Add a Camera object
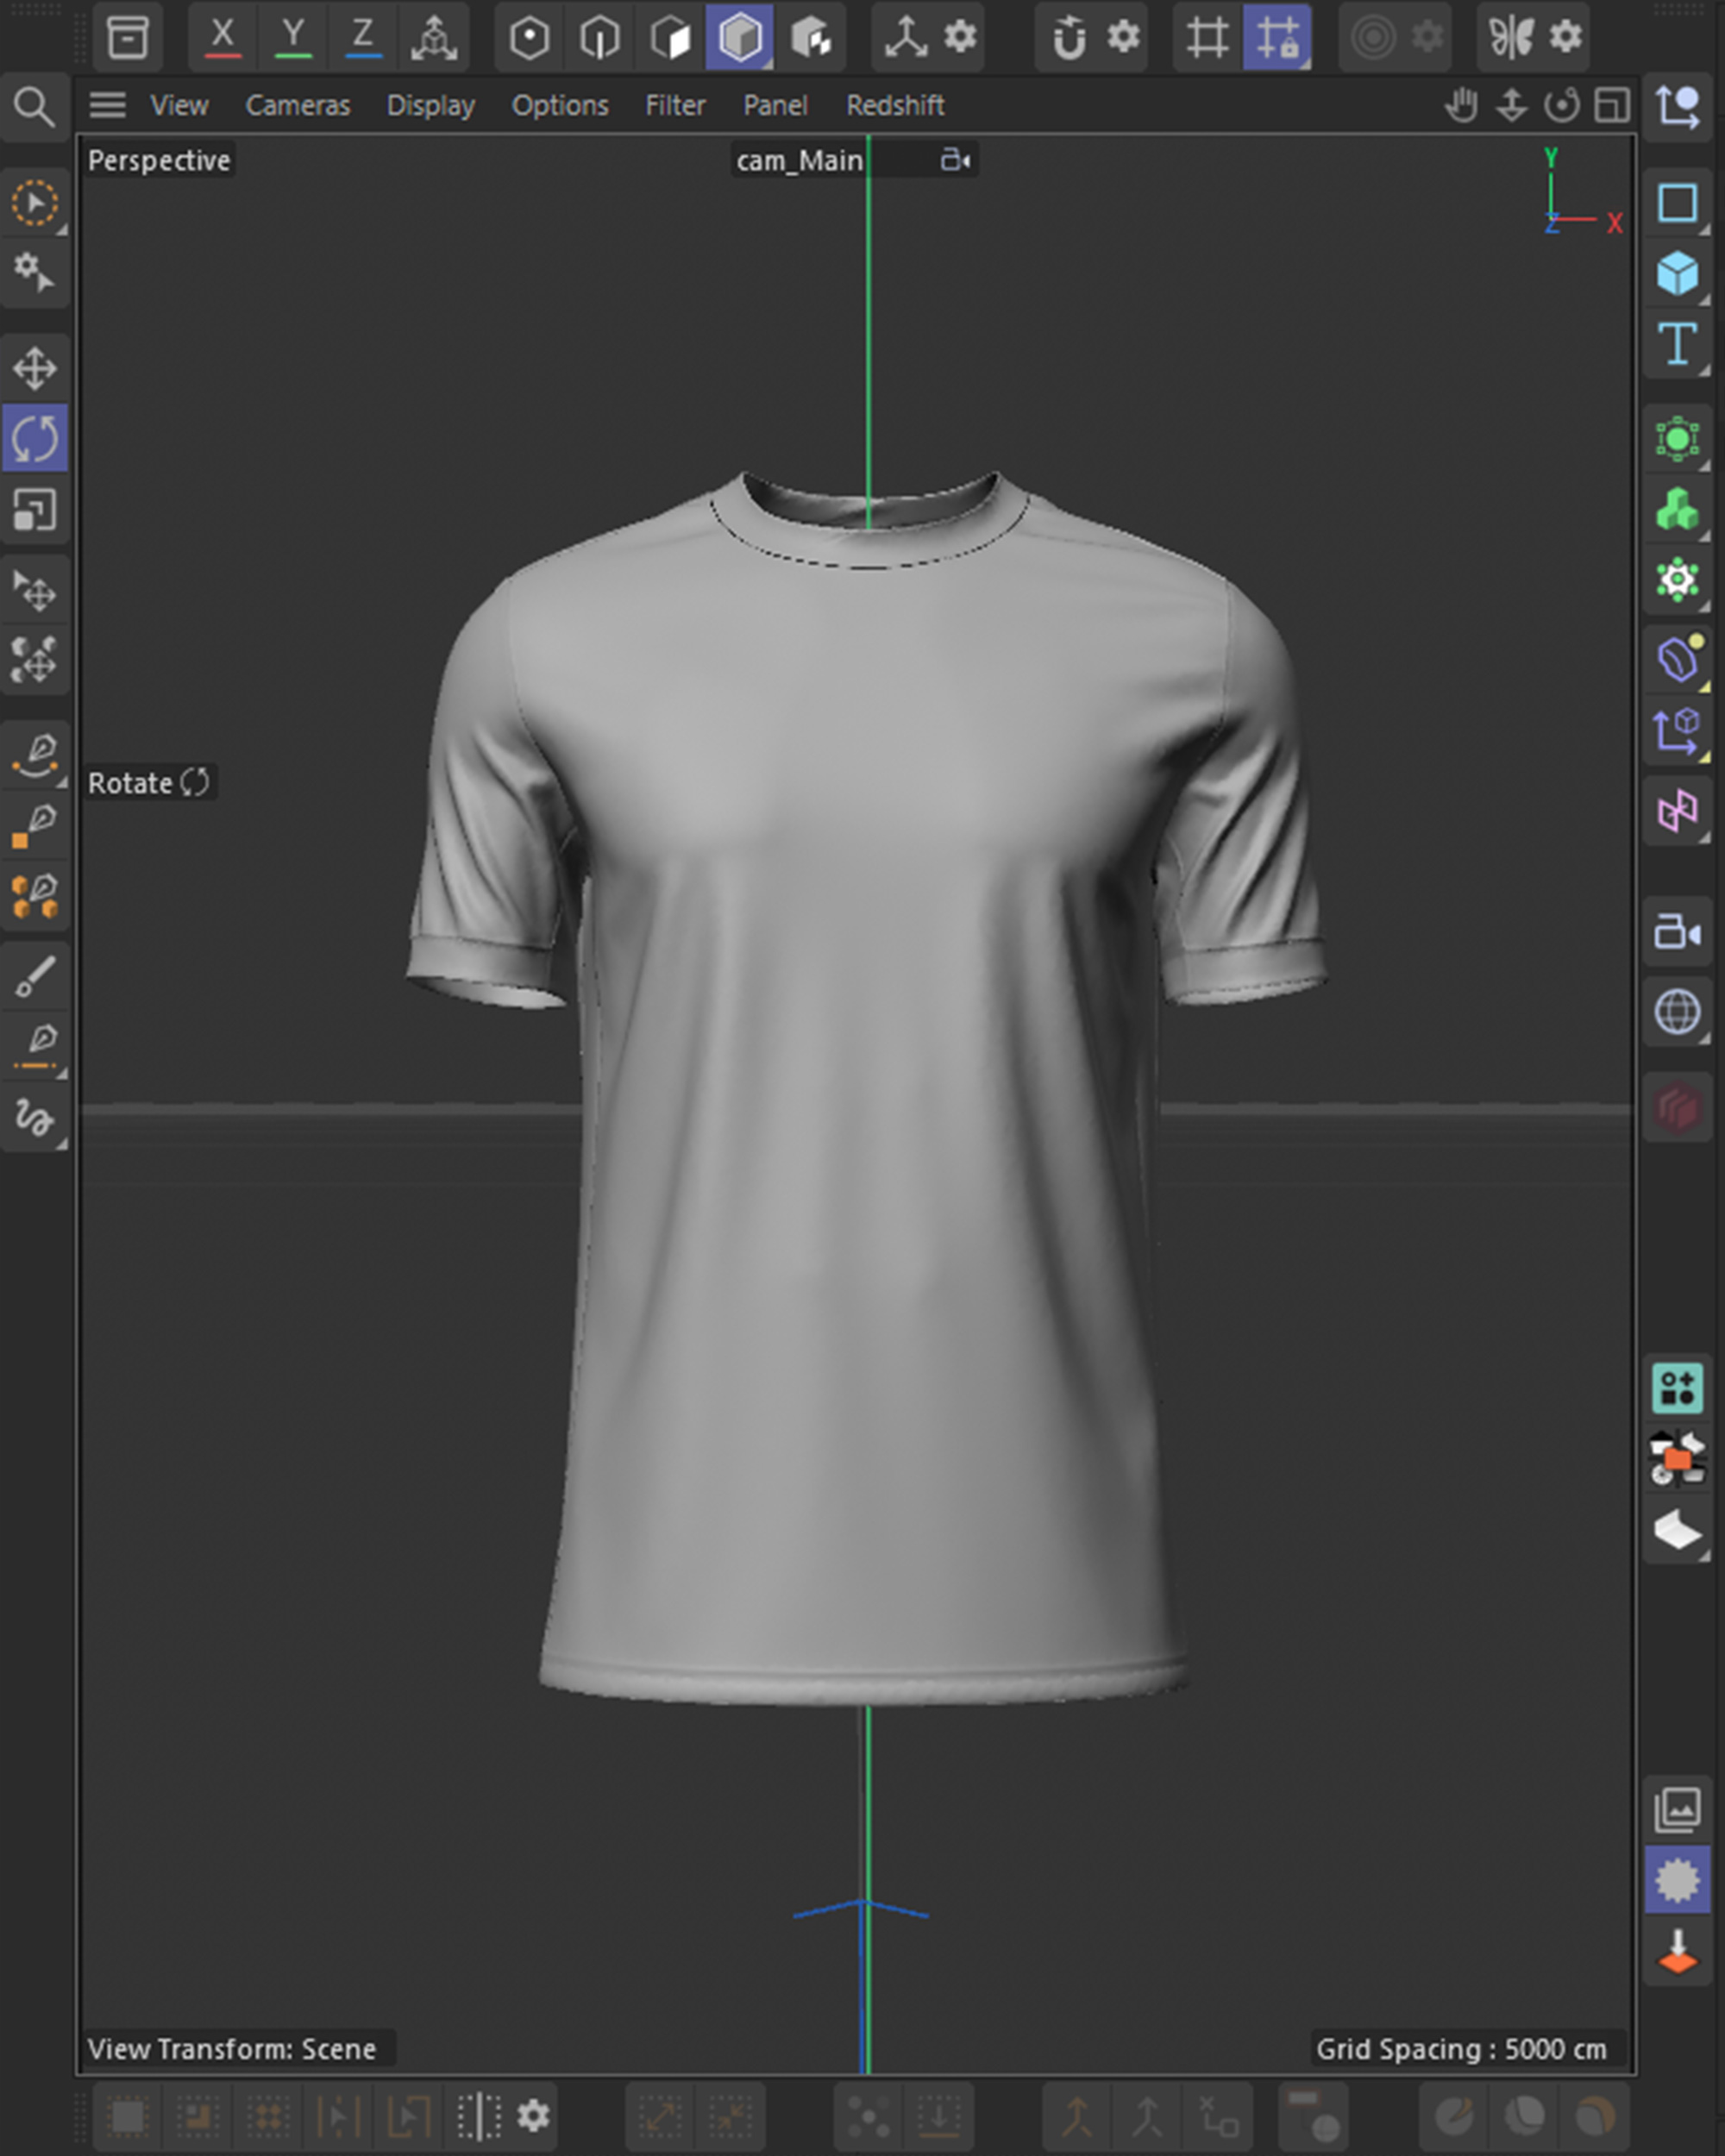This screenshot has height=2156, width=1725. click(1677, 932)
